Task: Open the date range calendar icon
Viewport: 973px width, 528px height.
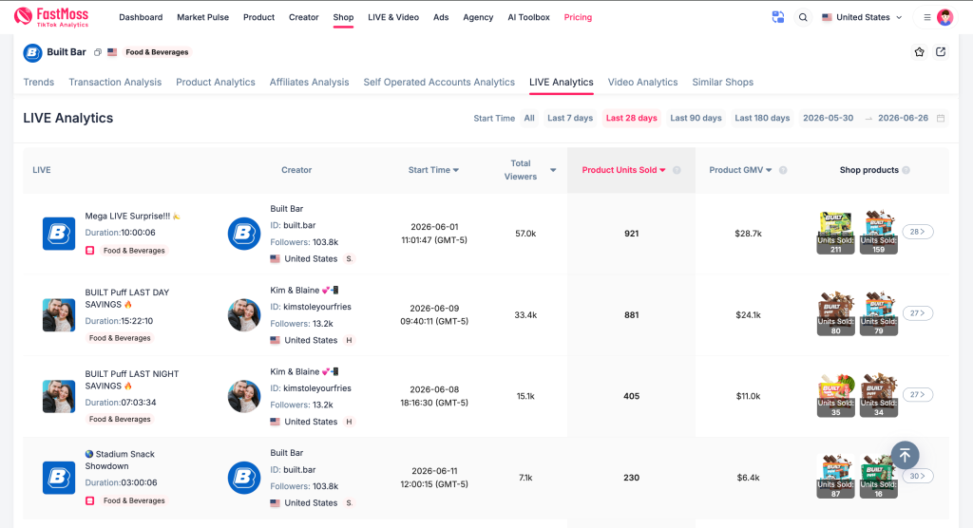Action: pos(941,118)
